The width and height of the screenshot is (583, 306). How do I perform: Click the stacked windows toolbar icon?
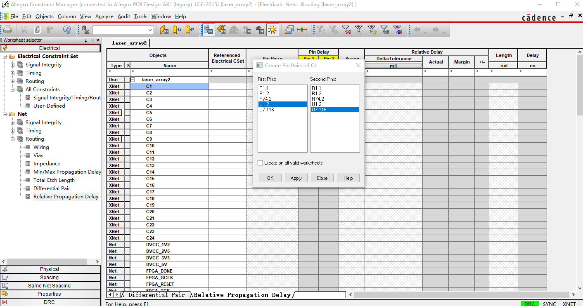pyautogui.click(x=289, y=30)
